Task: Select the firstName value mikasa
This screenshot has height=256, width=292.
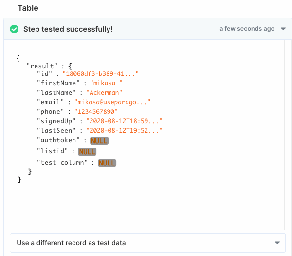Action: 106,83
